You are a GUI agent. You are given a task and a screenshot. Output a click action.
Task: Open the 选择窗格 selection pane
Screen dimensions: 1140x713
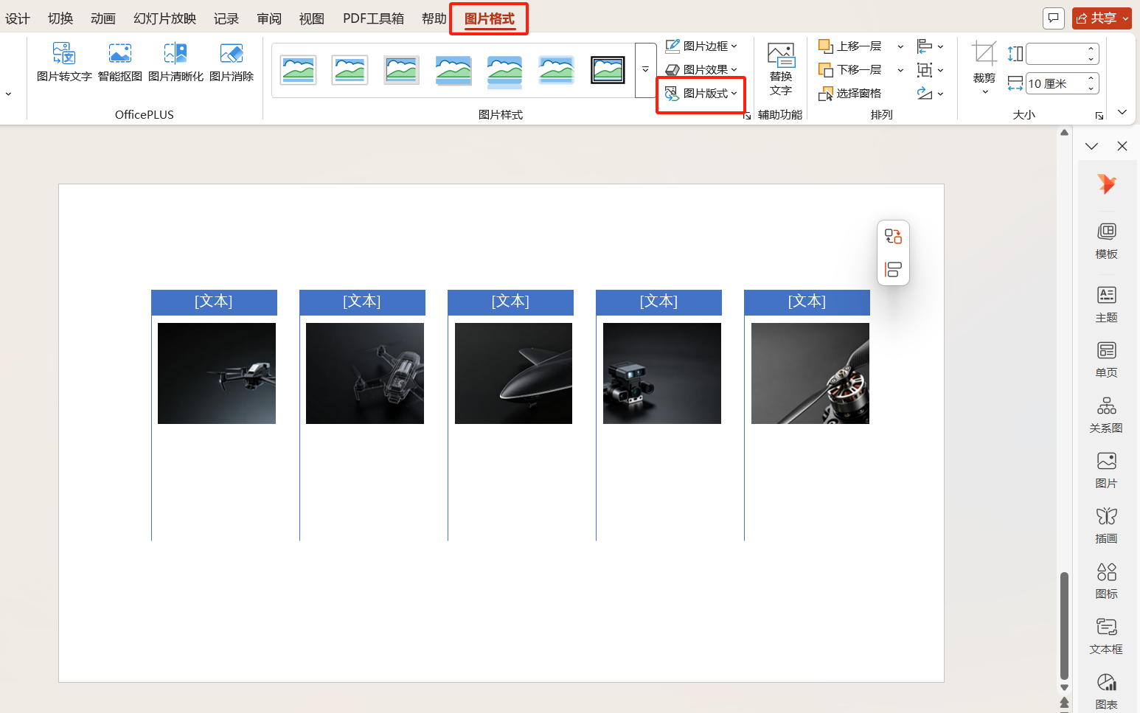pos(850,94)
